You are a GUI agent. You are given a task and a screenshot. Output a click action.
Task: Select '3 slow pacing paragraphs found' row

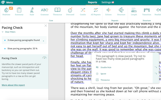[x=24, y=40]
